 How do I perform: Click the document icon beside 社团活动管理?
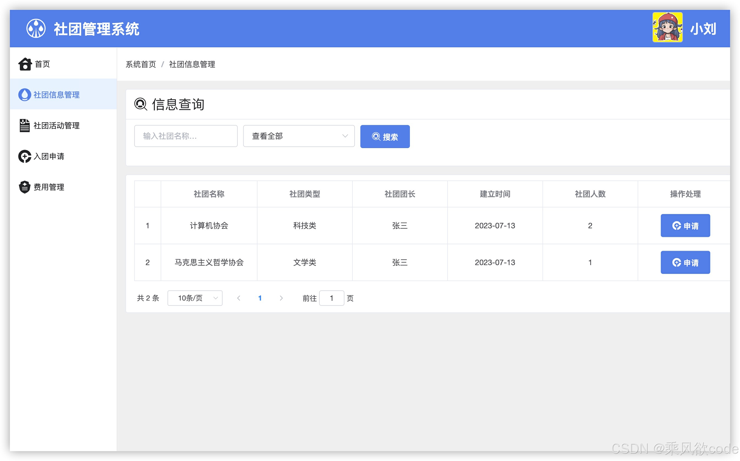tap(25, 125)
